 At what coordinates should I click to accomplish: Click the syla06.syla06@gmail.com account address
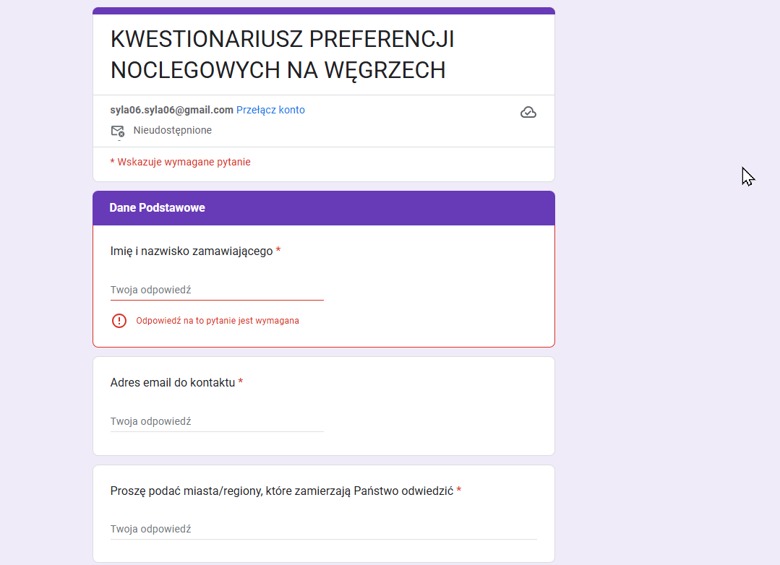tap(171, 110)
